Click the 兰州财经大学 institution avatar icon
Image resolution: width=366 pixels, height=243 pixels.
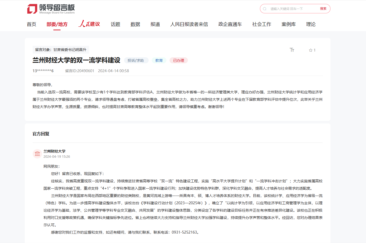pos(37,154)
